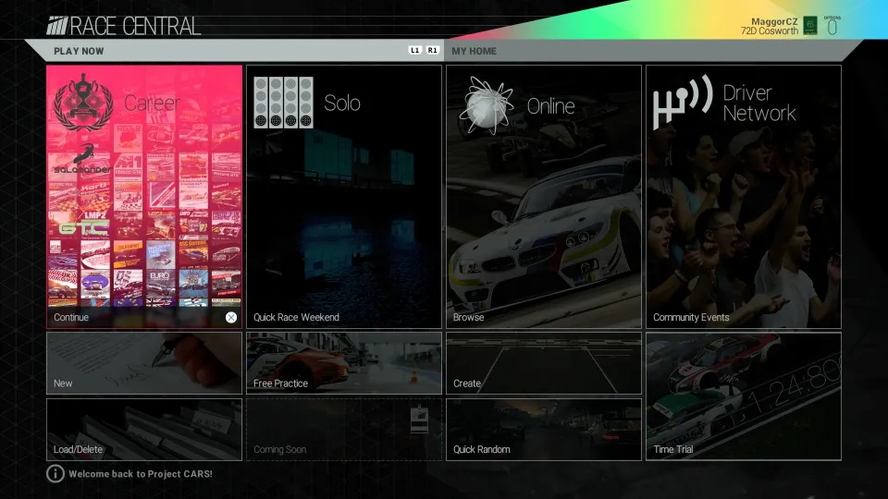Launch Free Practice session
The image size is (888, 499).
click(x=344, y=363)
